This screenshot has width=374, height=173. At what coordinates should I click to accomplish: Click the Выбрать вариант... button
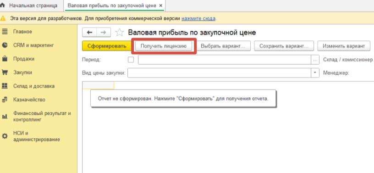tap(223, 46)
